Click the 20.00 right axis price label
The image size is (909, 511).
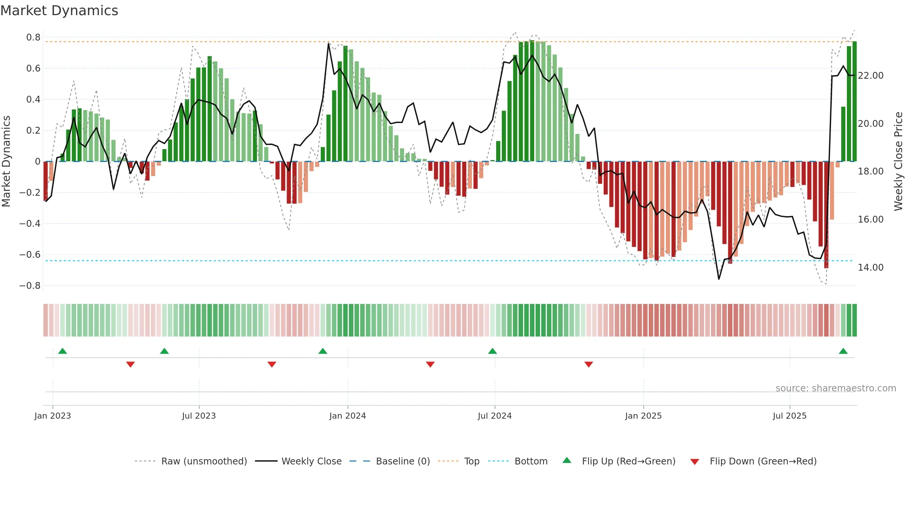[x=871, y=124]
